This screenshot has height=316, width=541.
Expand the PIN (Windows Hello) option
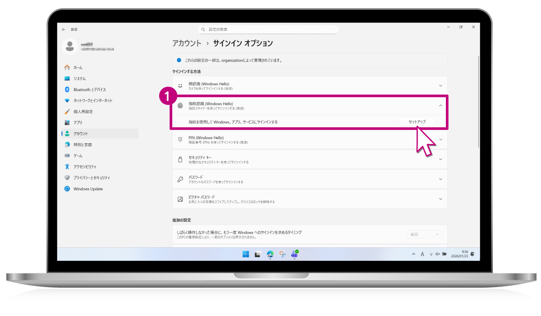(x=440, y=139)
